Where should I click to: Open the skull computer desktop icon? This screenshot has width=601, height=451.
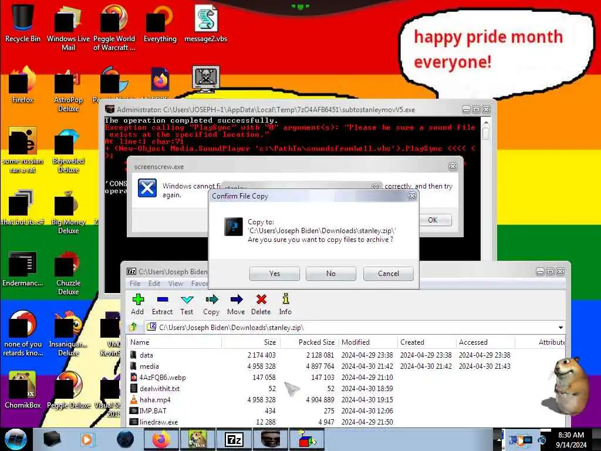[x=206, y=79]
